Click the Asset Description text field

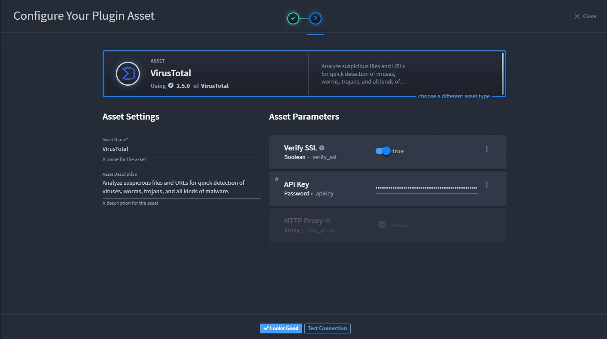tap(182, 187)
